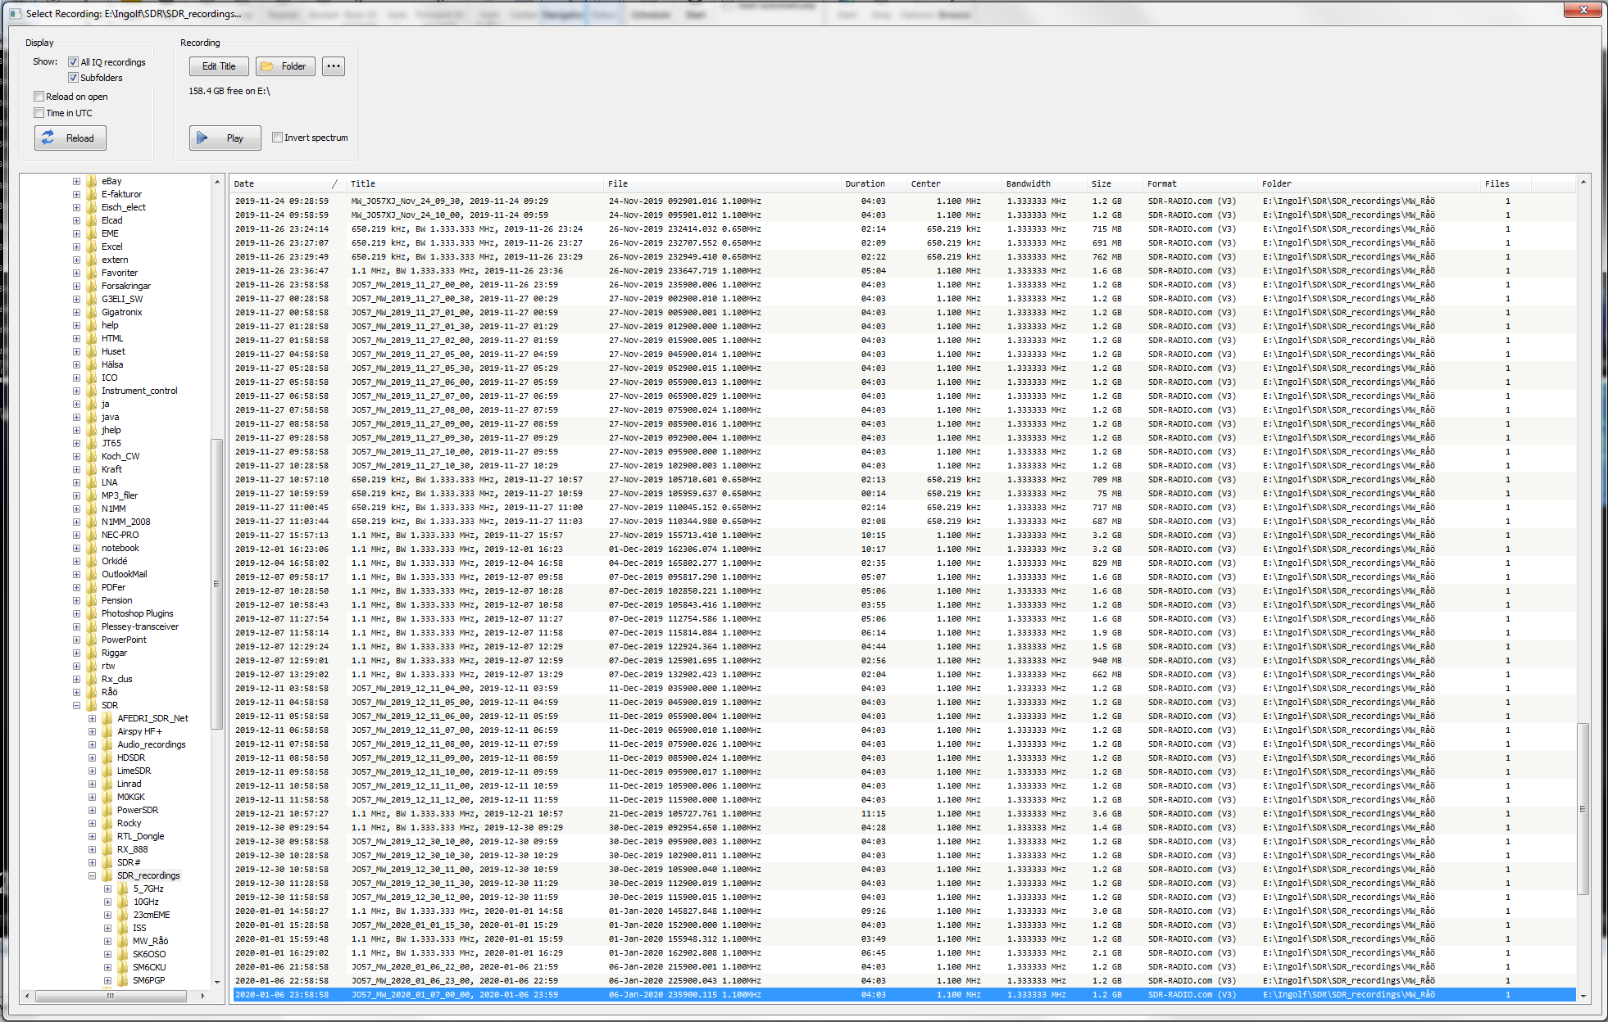Screen dimensions: 1608x1022
Task: Uncheck the Subfolders checkbox
Action: click(x=74, y=78)
